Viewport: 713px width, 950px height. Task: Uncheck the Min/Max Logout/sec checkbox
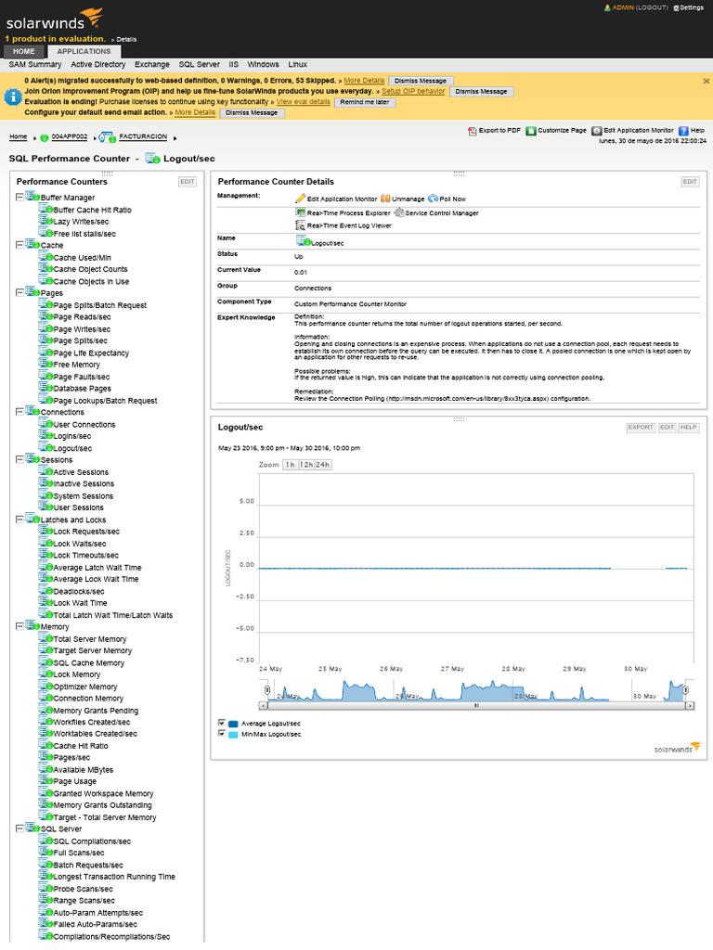coord(221,733)
